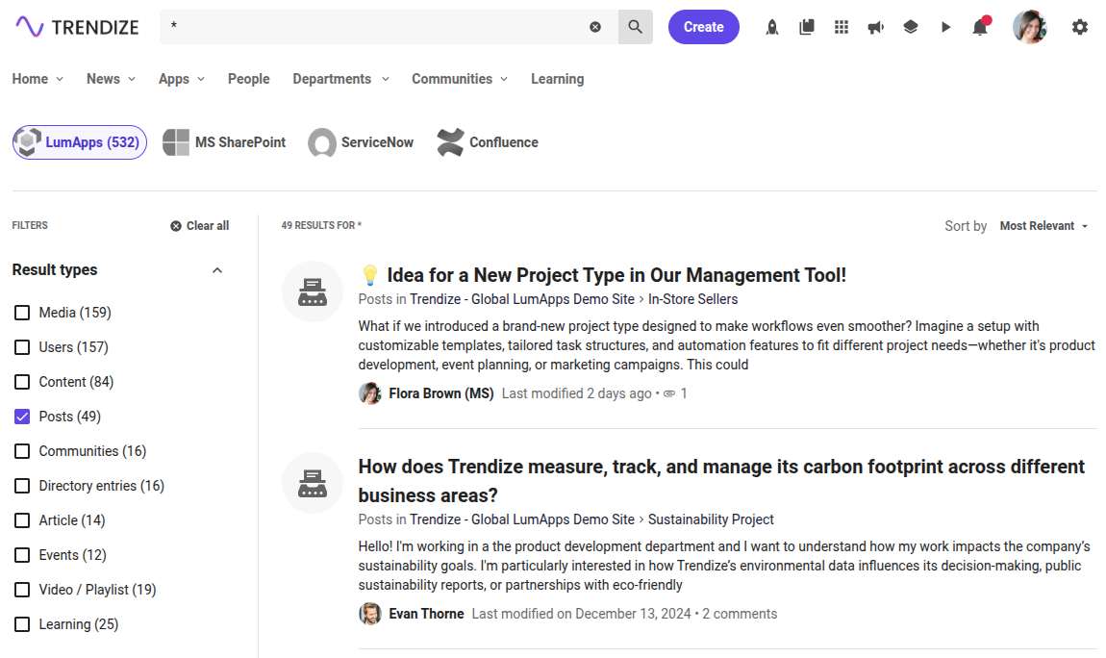1106x658 pixels.
Task: Uncheck the Posts (49) filter
Action: 22,417
